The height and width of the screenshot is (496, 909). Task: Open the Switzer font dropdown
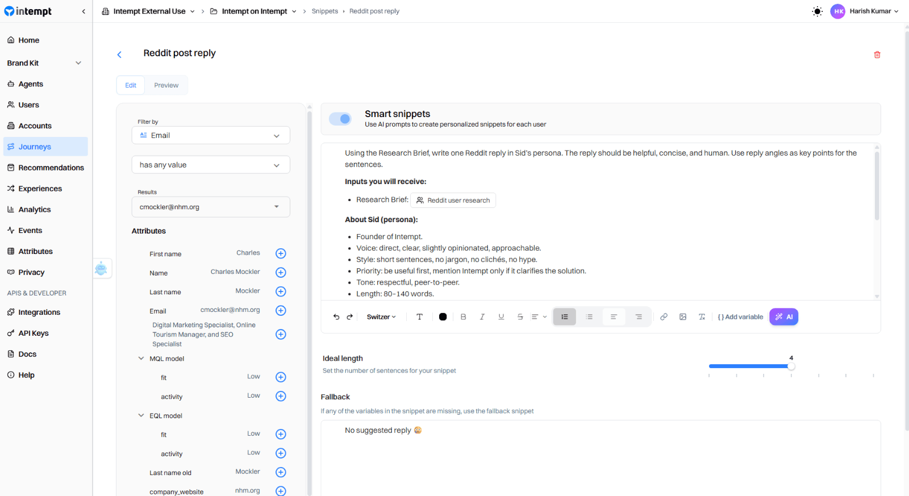[x=381, y=317]
